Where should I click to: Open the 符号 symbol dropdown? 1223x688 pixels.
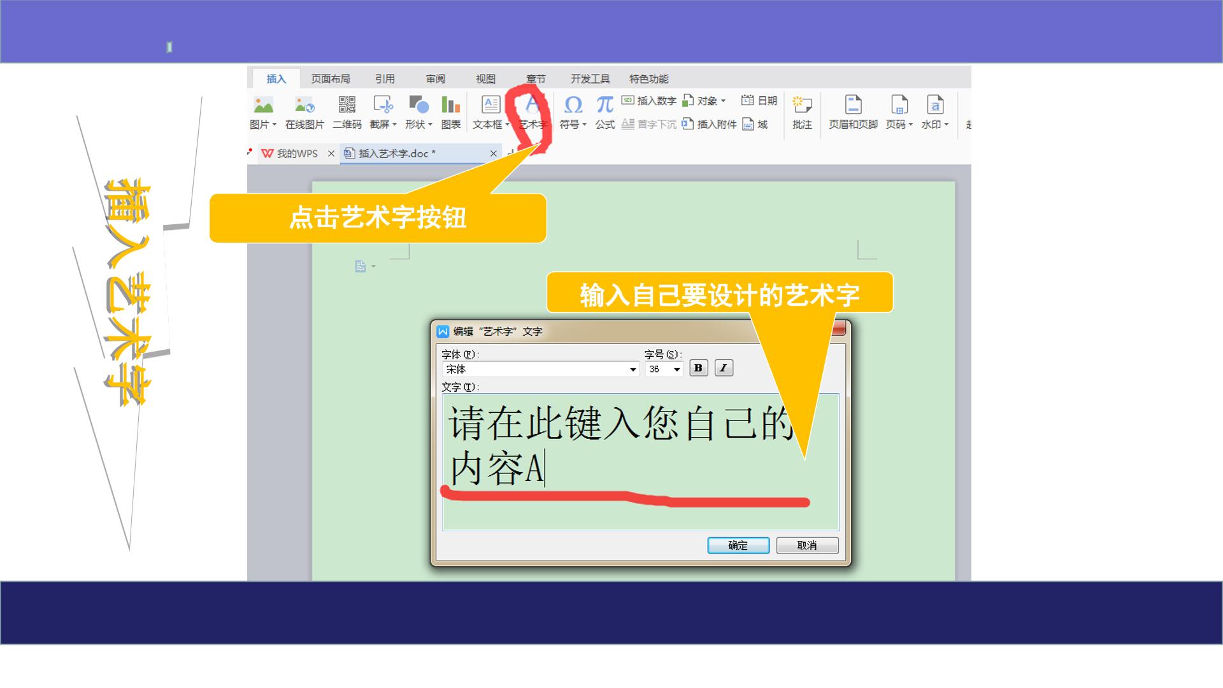tap(573, 112)
